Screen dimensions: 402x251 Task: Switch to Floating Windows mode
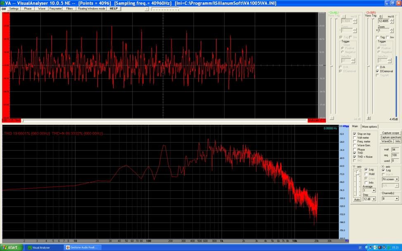(91, 9)
